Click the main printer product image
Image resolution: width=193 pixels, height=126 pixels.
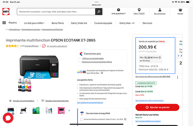[39, 73]
